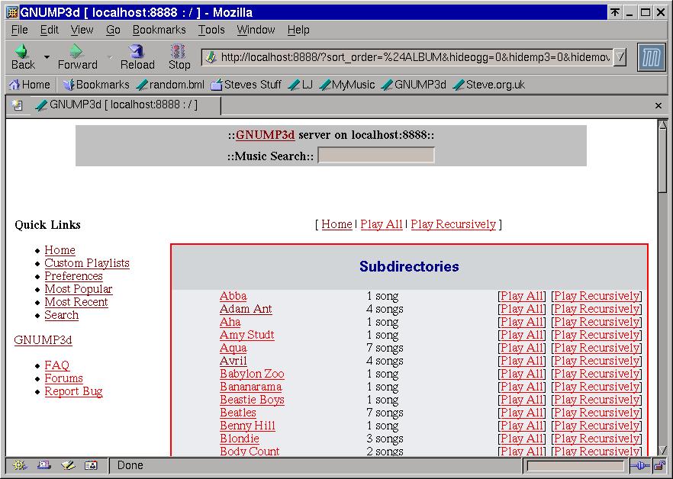Viewport: 673px width, 479px height.
Task: Click Play All above the Subdirectories table
Action: 382,224
